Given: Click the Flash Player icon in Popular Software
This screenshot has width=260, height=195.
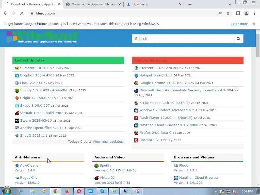Looking at the screenshot, I should [136, 118].
